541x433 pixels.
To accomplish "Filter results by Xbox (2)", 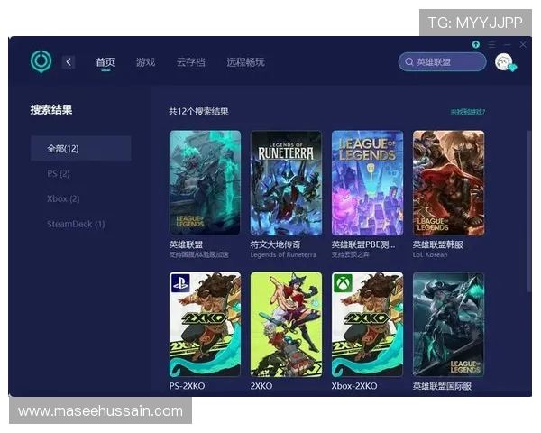I will click(x=63, y=198).
